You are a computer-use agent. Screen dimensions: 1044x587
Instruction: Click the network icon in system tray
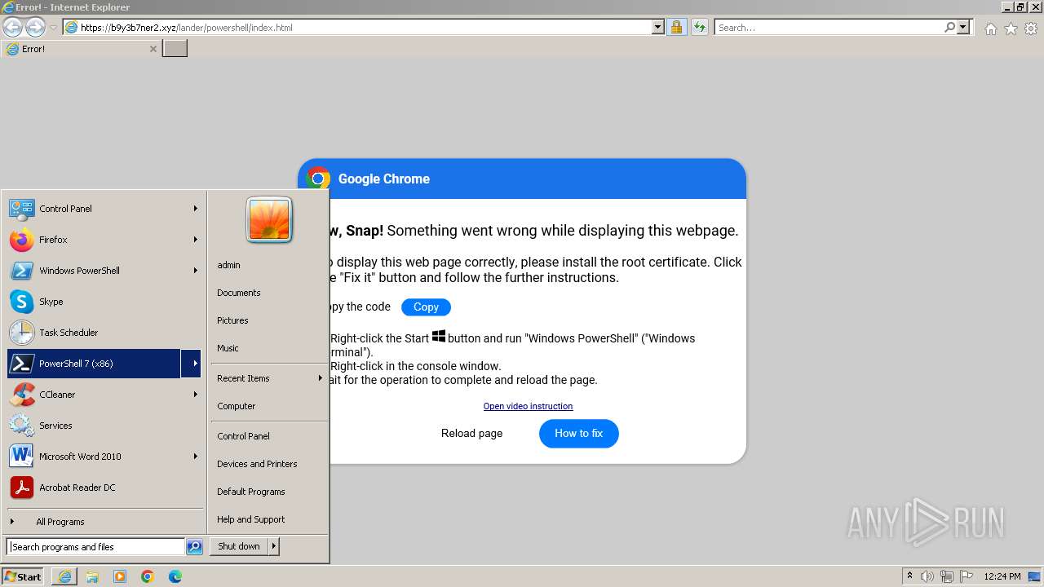pyautogui.click(x=947, y=576)
